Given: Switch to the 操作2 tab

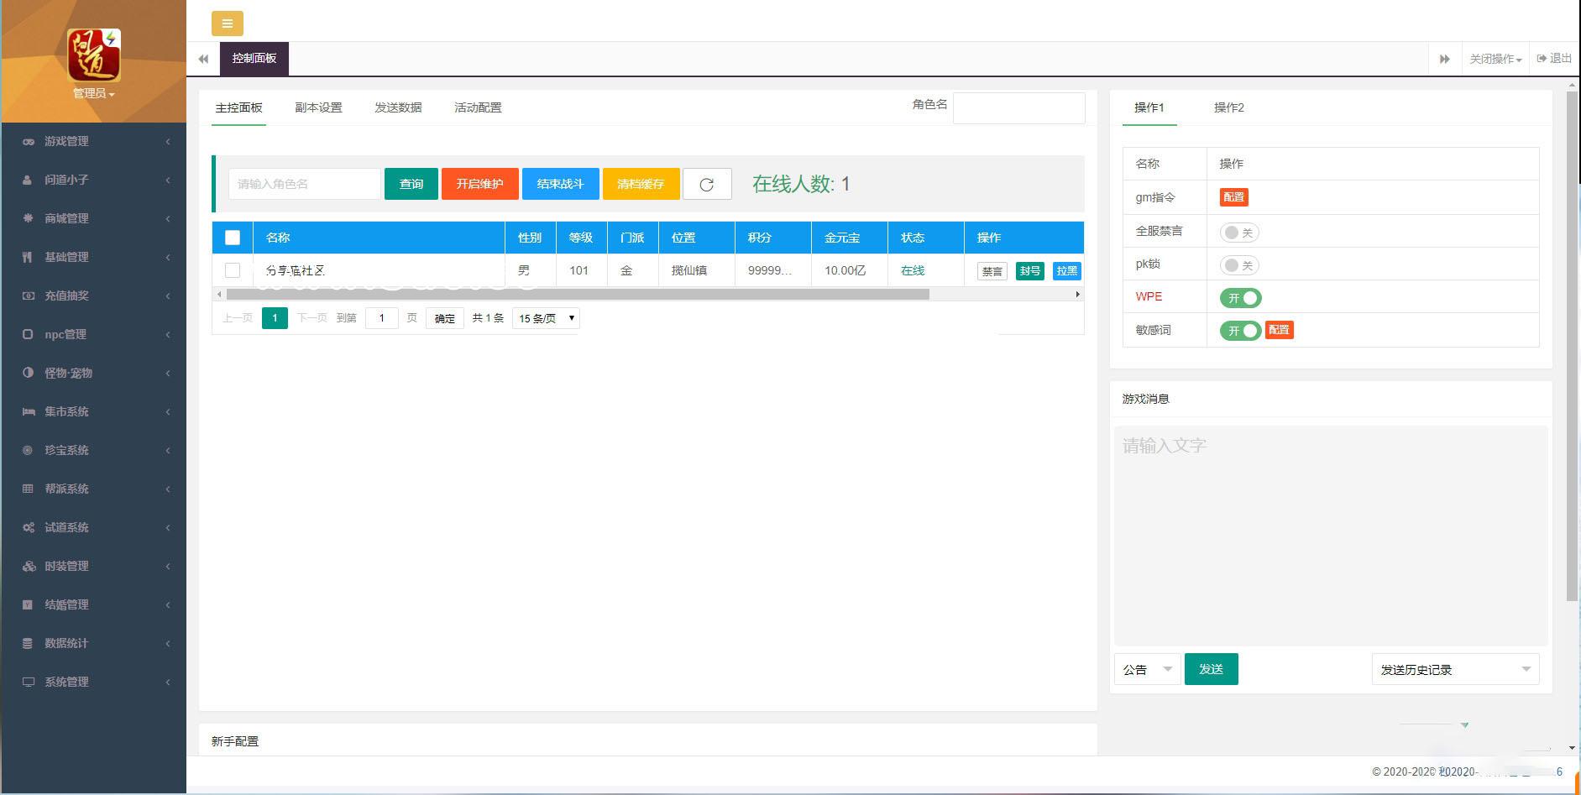Looking at the screenshot, I should (x=1228, y=107).
